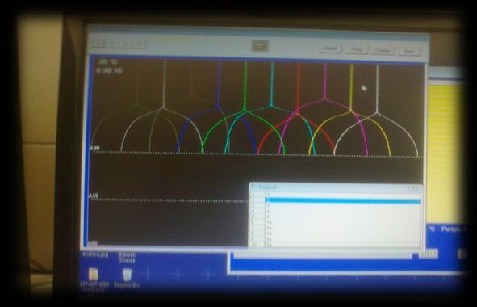Open the yellow folder icon on desktop
Image resolution: width=477 pixels, height=307 pixels.
[x=94, y=275]
